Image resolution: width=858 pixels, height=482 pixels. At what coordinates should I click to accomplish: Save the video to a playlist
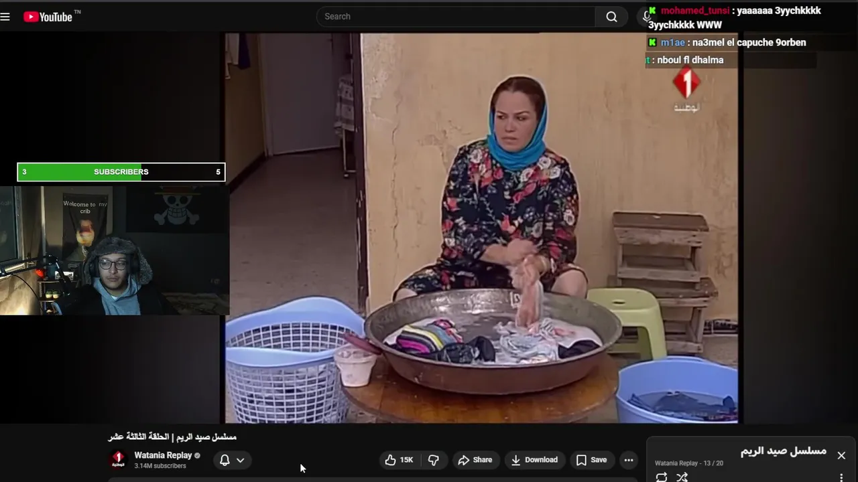point(592,460)
